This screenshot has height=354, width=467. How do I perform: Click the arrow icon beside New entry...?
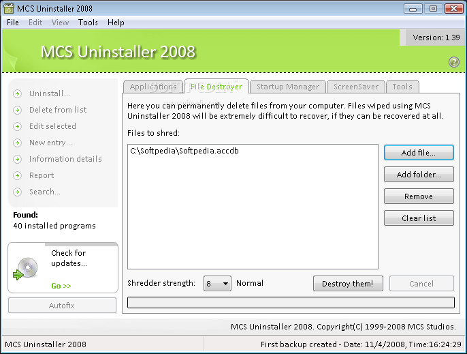(x=17, y=143)
